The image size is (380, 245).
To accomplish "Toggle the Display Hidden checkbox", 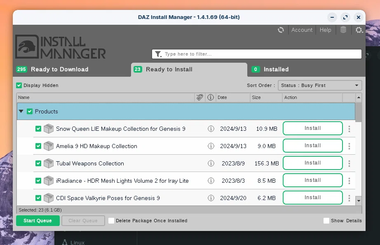I will click(x=19, y=85).
